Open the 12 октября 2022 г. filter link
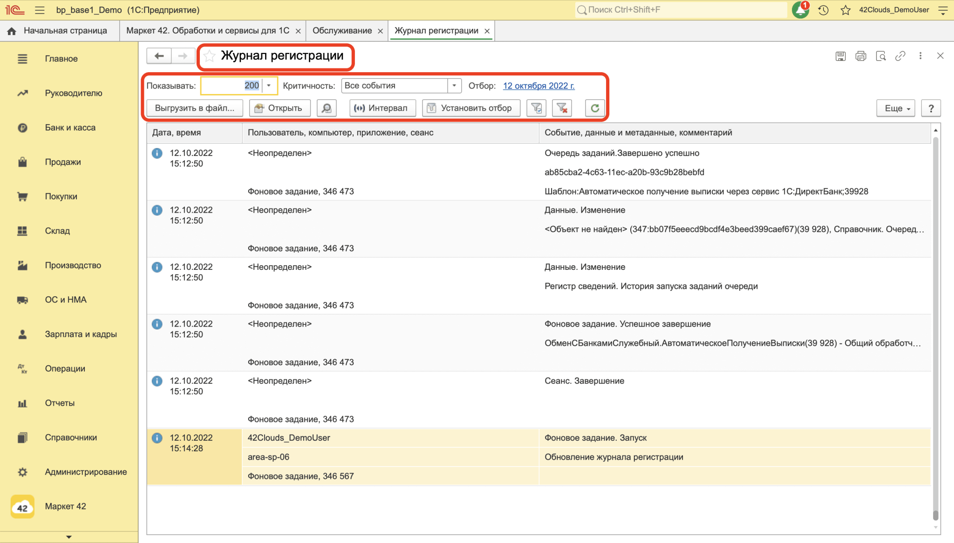 coord(538,86)
